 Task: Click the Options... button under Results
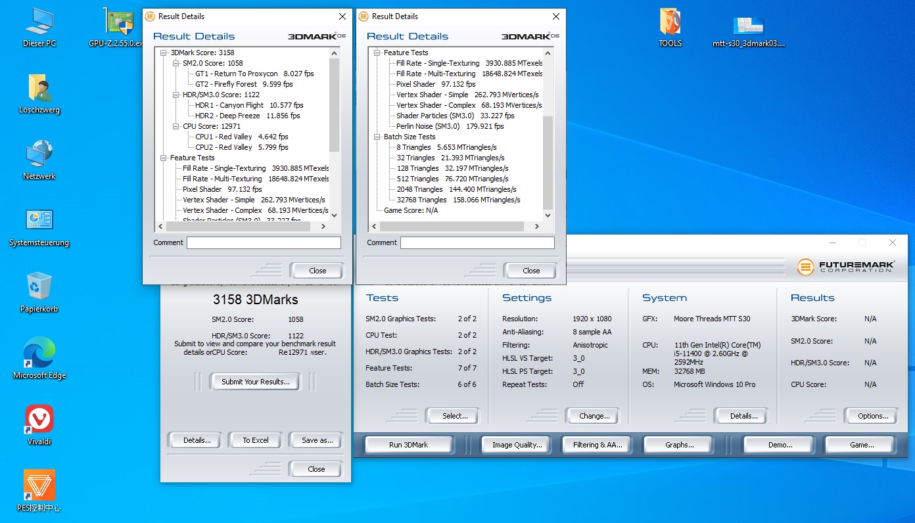pos(873,416)
